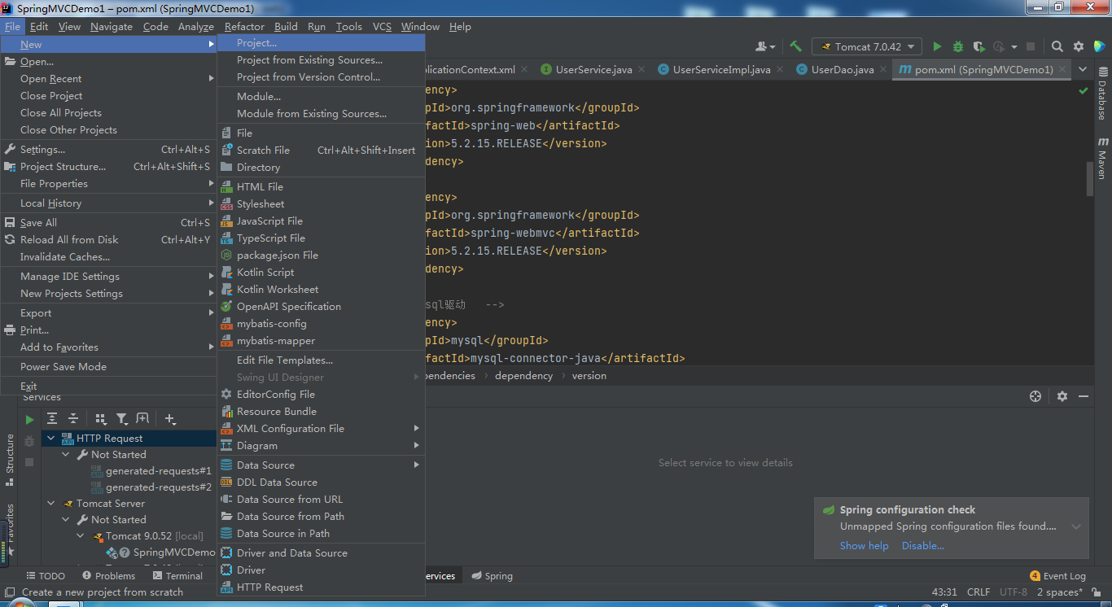
Task: Collapse the Tomcat Server tree node
Action: (x=51, y=503)
